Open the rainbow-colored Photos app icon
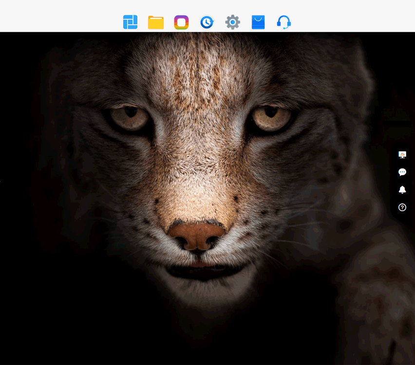Viewport: 415px width, 365px height. click(181, 22)
